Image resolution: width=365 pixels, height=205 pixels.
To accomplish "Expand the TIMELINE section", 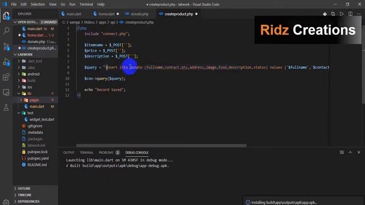I will pyautogui.click(x=35, y=195).
